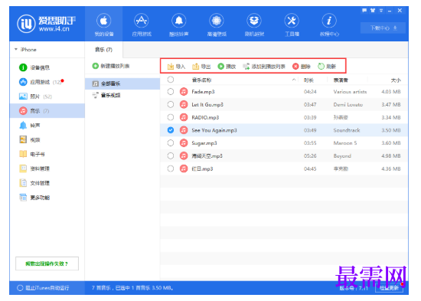Click the music icon beside Sugar.mp3
This screenshot has width=421, height=301.
184,143
